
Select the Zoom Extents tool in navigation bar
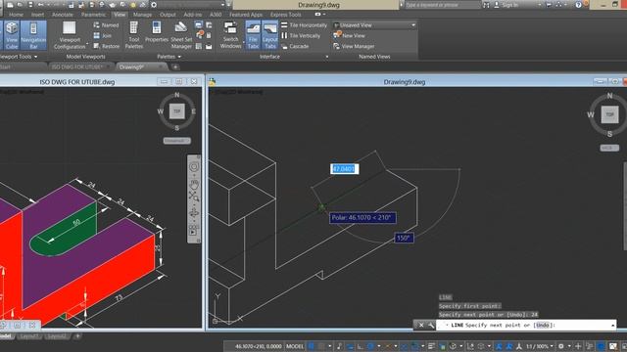(x=194, y=196)
